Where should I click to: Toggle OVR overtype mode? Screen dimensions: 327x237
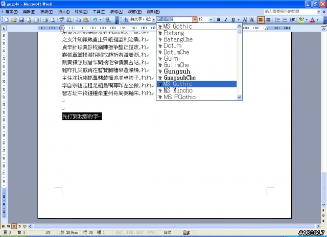(x=151, y=232)
